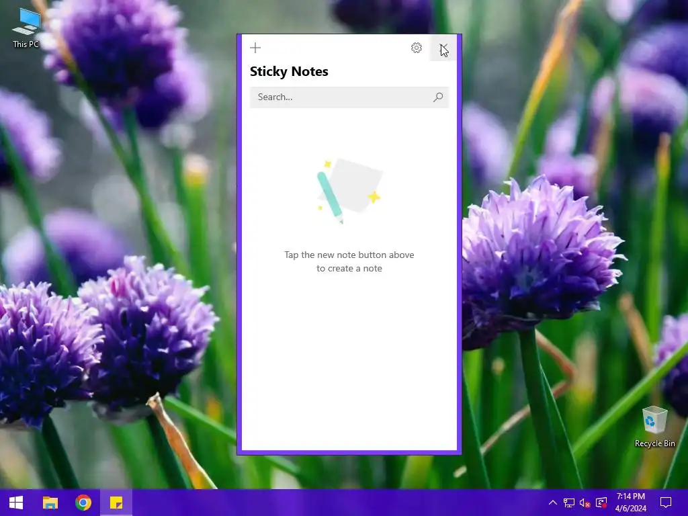Click the Search notes field

pyautogui.click(x=349, y=97)
